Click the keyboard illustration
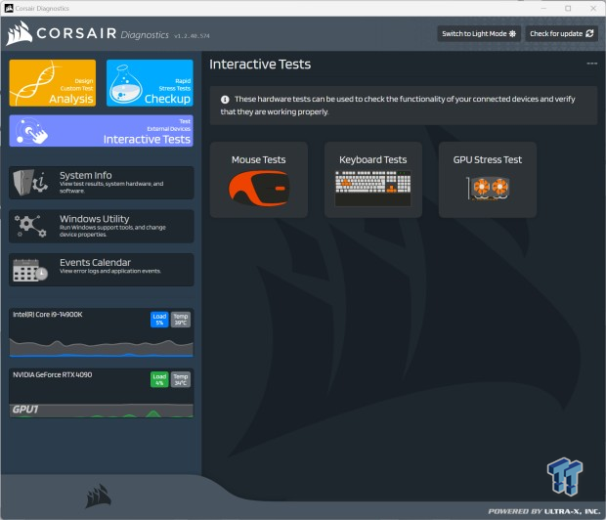This screenshot has height=520, width=606. [373, 189]
